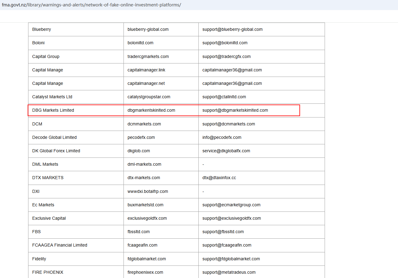
Task: Select the website capitalmanager.net
Action: click(x=146, y=83)
